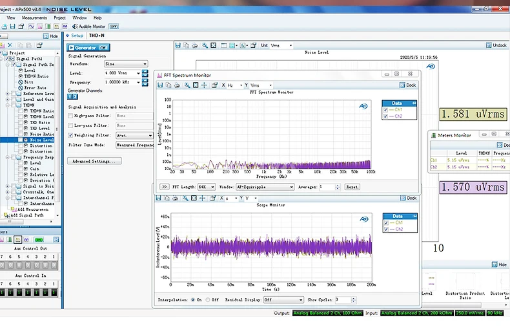This screenshot has height=333, width=510.
Task: Select Noise Level item in project tree
Action: click(41, 140)
